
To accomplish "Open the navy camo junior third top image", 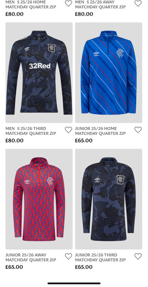I will coord(108,199).
